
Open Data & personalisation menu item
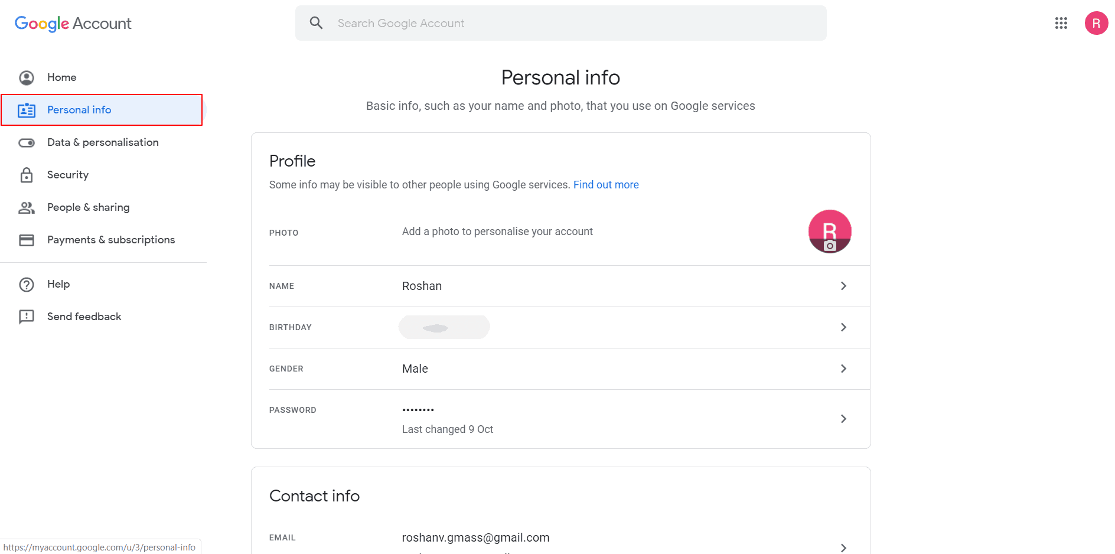coord(103,142)
